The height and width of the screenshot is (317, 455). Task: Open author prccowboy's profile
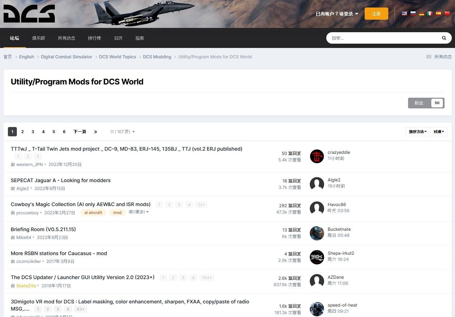click(28, 213)
